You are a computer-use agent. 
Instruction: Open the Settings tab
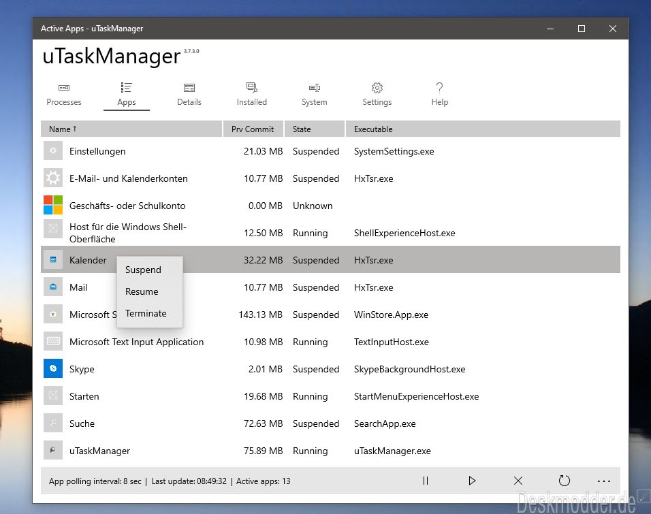(377, 95)
